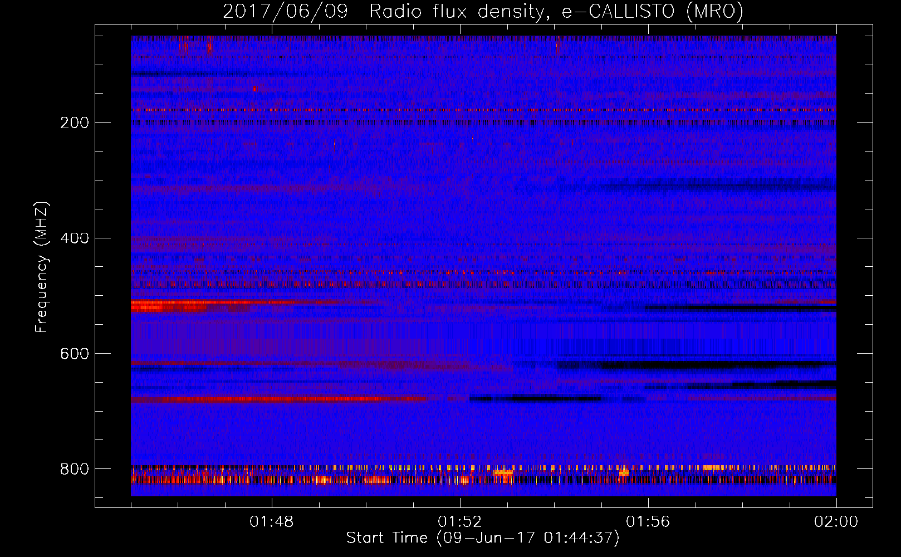Click the 200 frequency tick label

(75, 123)
